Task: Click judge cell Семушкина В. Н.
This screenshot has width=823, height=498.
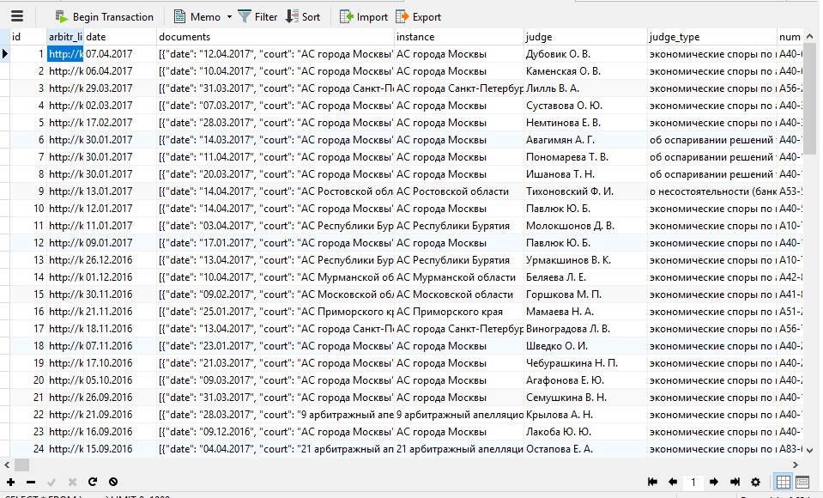Action: pos(585,398)
